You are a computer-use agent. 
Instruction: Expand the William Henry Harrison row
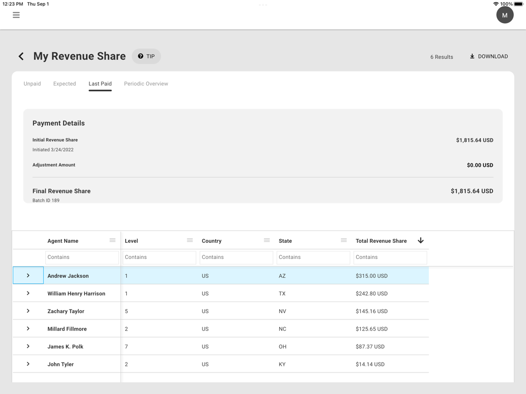(28, 293)
